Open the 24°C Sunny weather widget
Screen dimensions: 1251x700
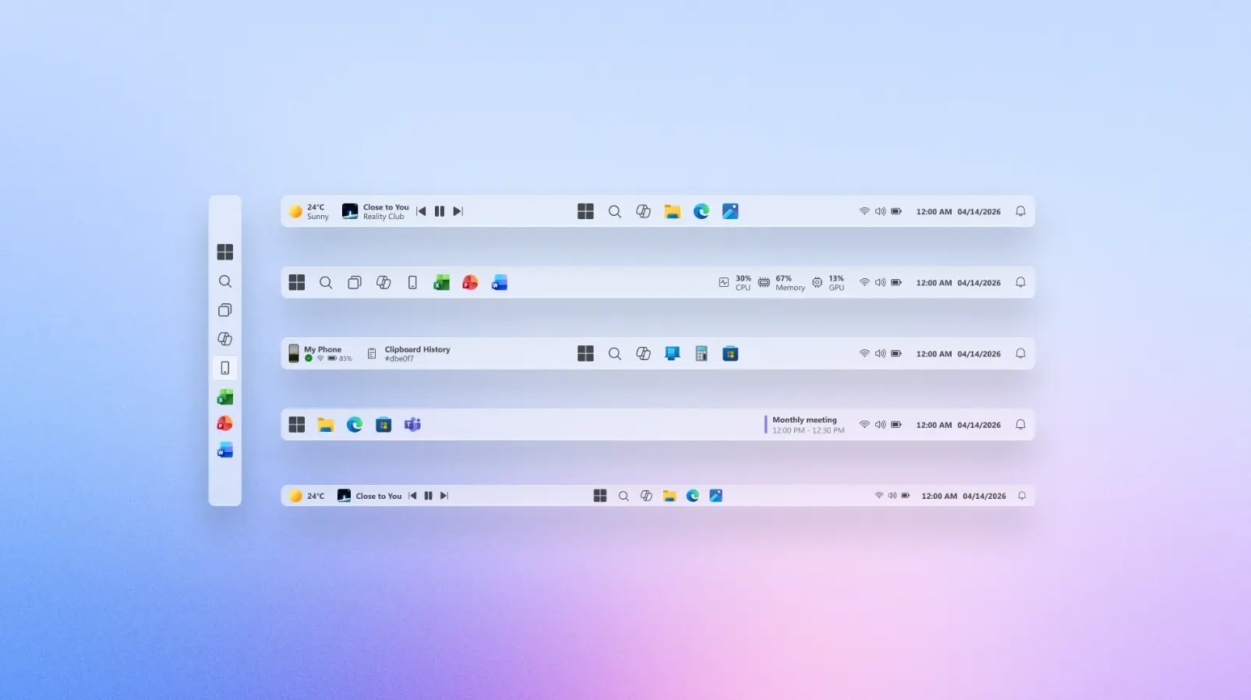(309, 211)
